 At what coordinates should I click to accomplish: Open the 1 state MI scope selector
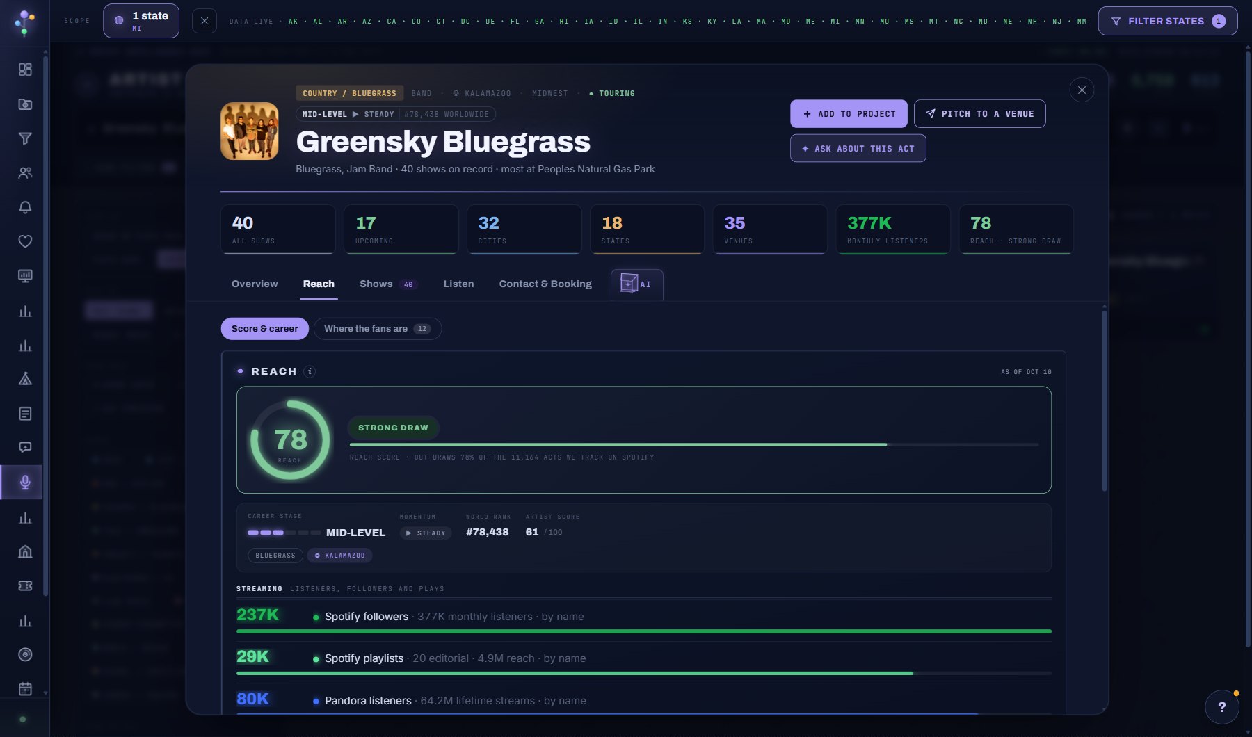tap(141, 21)
